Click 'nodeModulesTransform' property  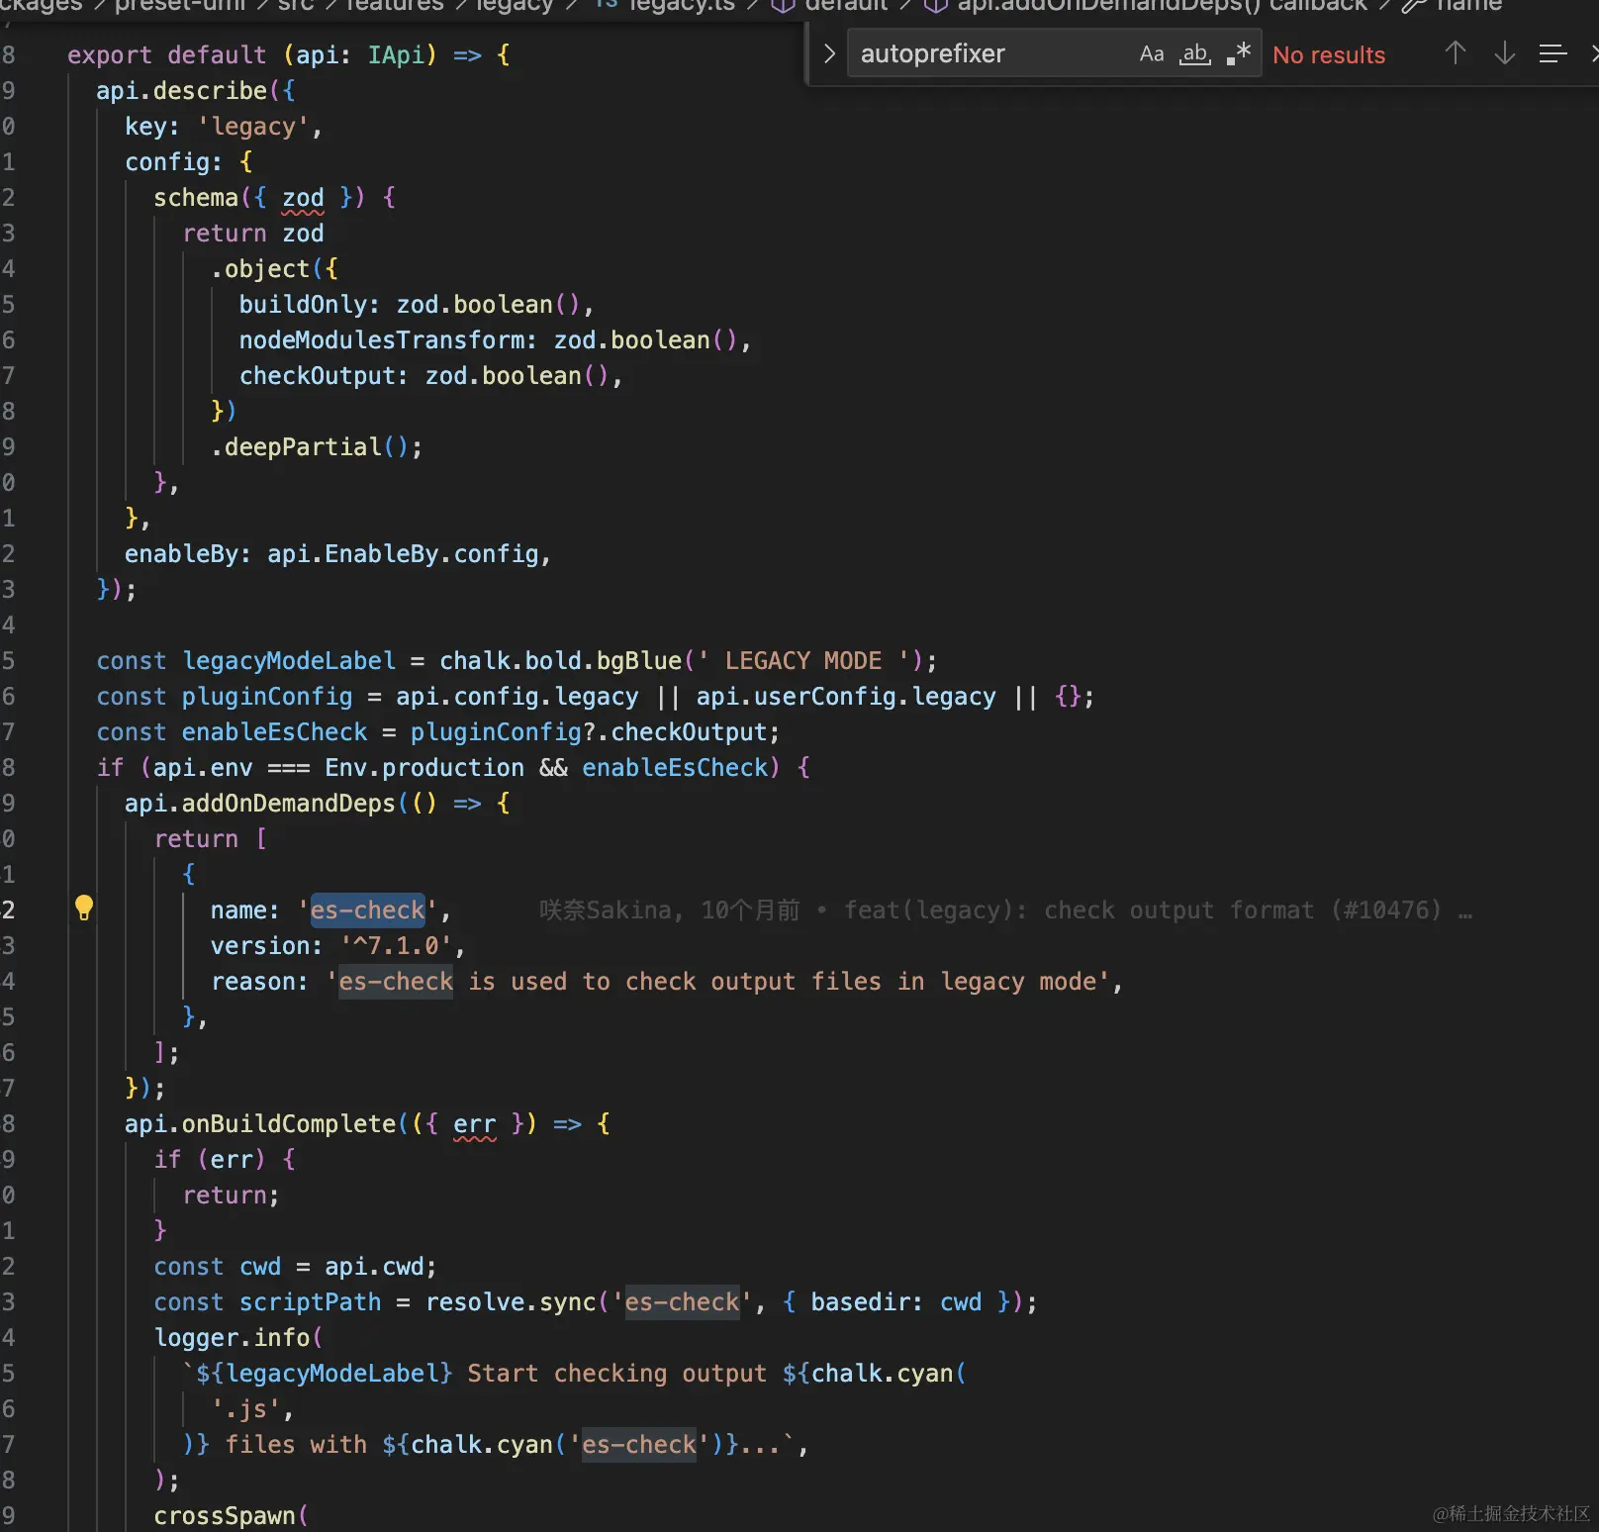click(x=381, y=340)
